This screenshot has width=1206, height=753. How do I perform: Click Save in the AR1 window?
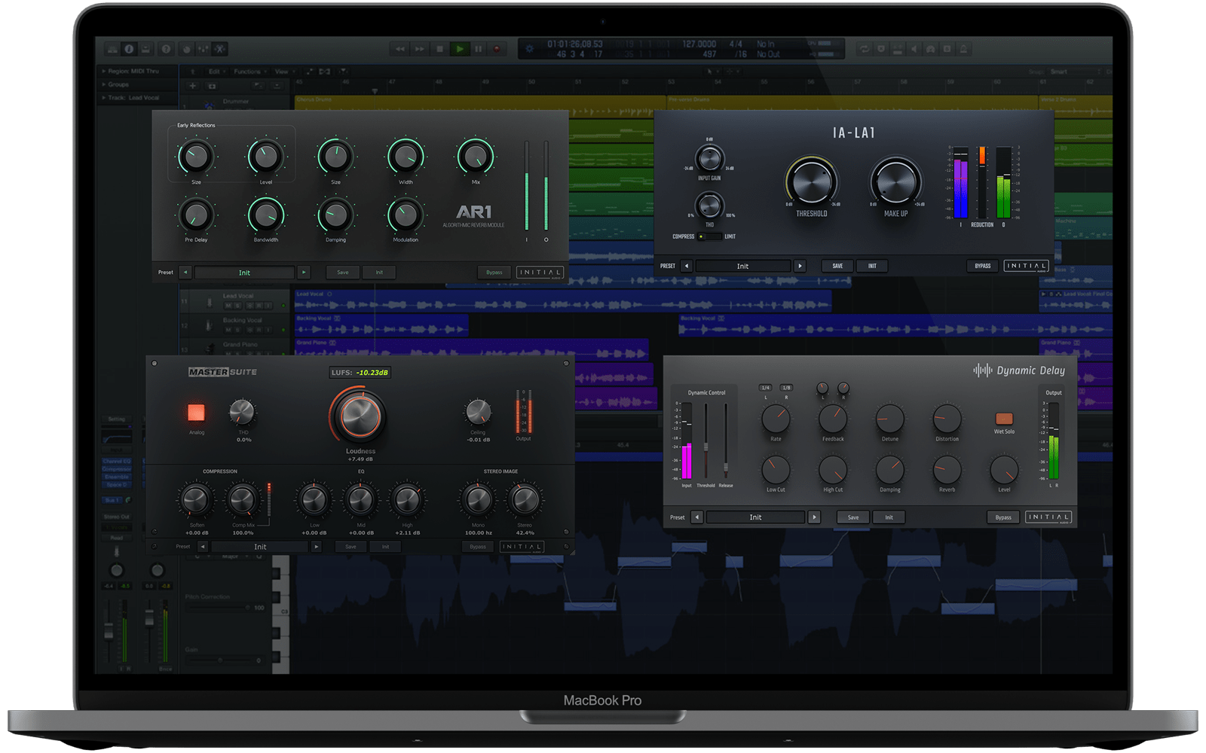coord(343,273)
